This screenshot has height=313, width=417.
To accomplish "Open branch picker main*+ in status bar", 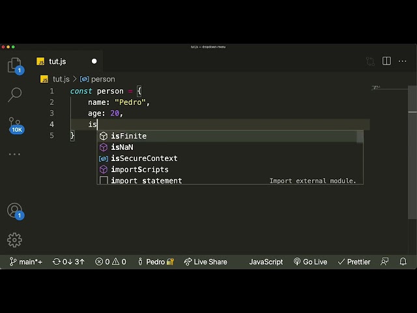I will click(26, 262).
